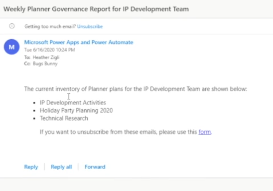Click the info icon beside unsubscribe notice
Screen dimensions: 273x191
click(x=12, y=26)
